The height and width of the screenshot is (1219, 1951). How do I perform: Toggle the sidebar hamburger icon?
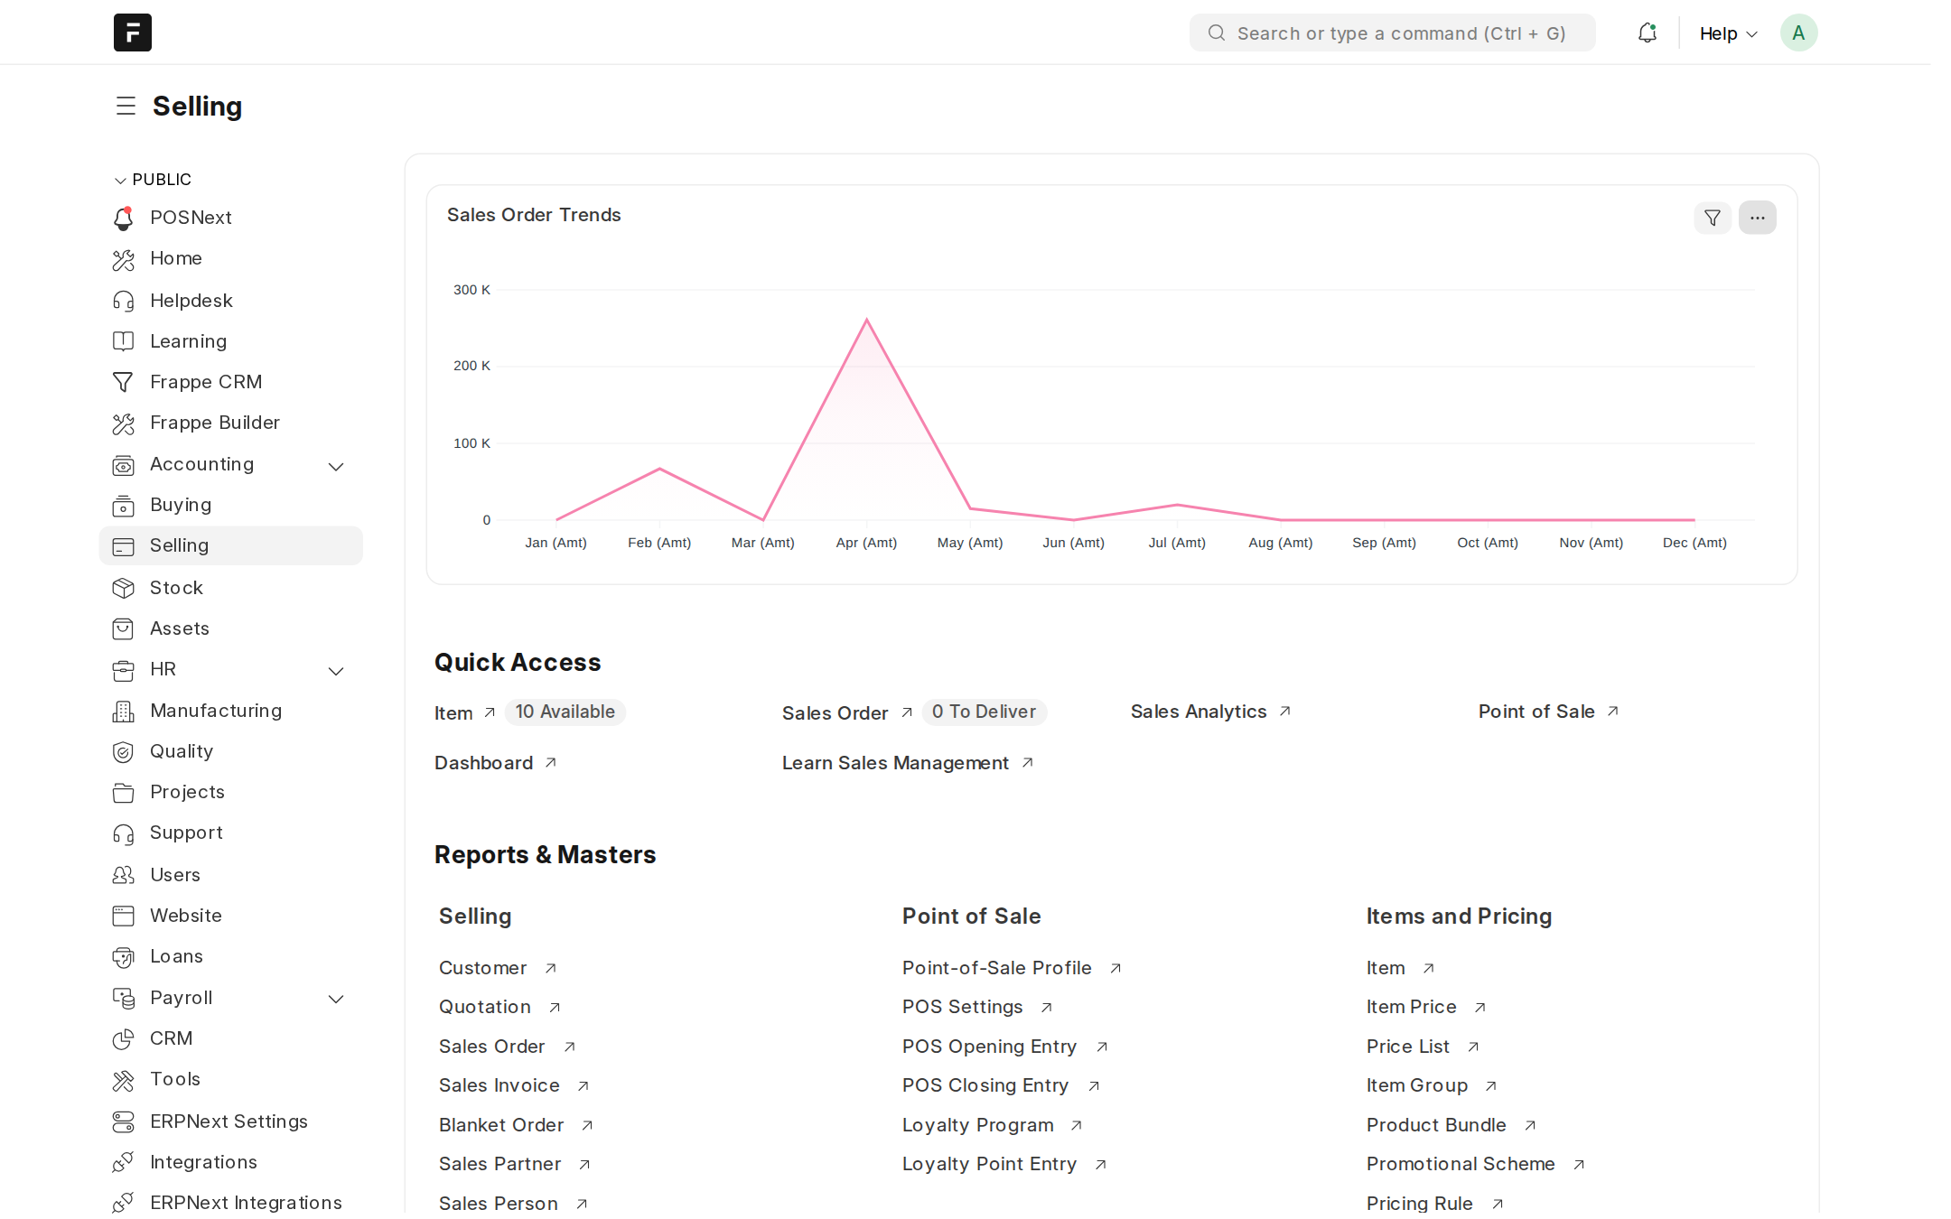pyautogui.click(x=126, y=107)
